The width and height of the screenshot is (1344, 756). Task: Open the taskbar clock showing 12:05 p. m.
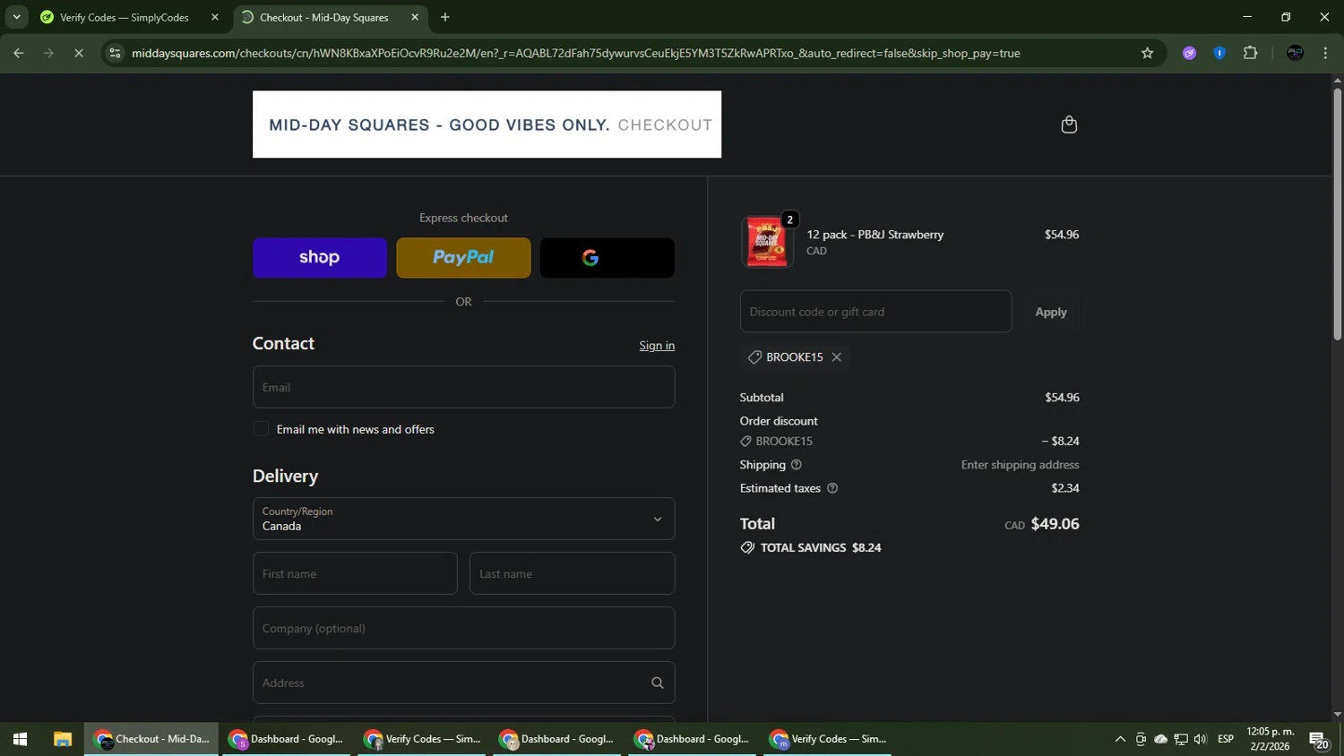(x=1270, y=739)
